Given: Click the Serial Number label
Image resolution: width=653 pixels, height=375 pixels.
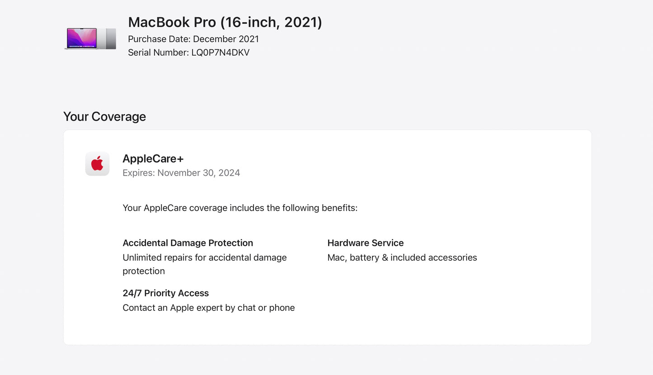Looking at the screenshot, I should click(x=158, y=52).
